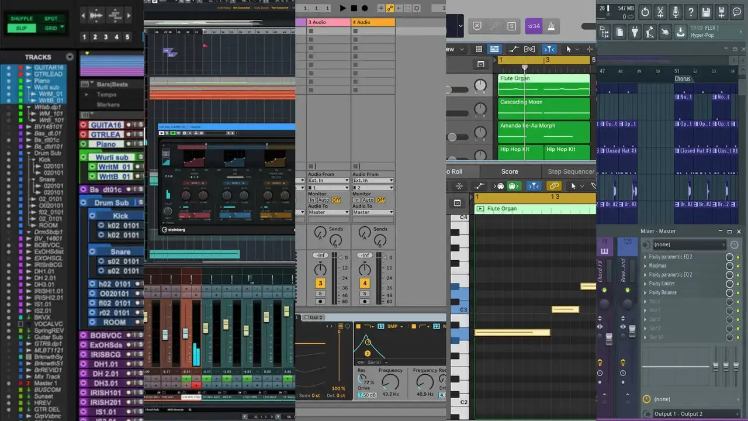748x421 pixels.
Task: Click the FL Studio microphone recording icon
Action: point(676,12)
